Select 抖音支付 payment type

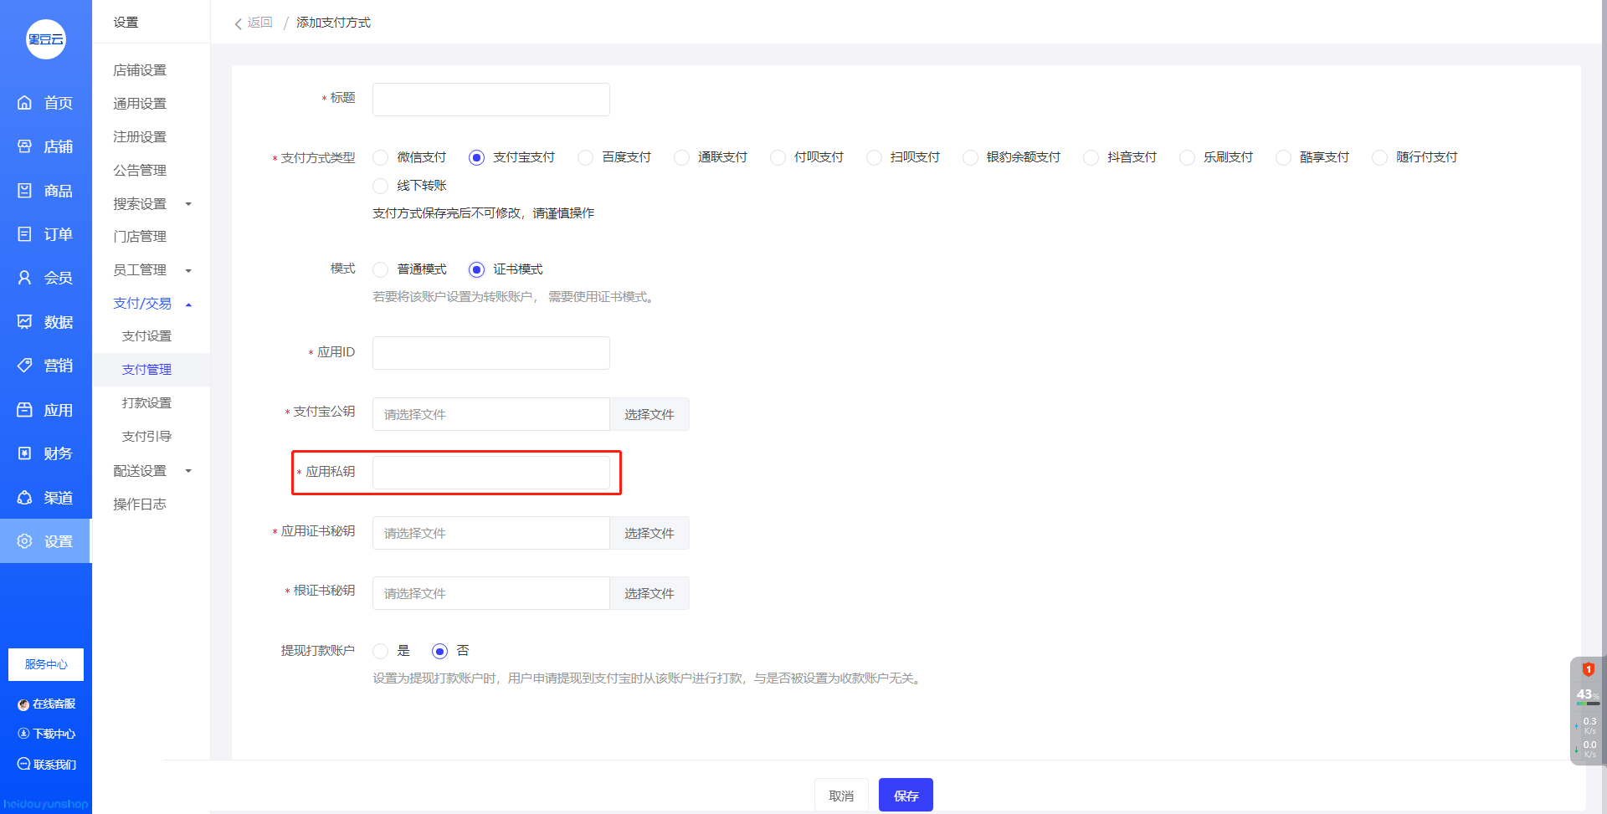pos(1091,157)
